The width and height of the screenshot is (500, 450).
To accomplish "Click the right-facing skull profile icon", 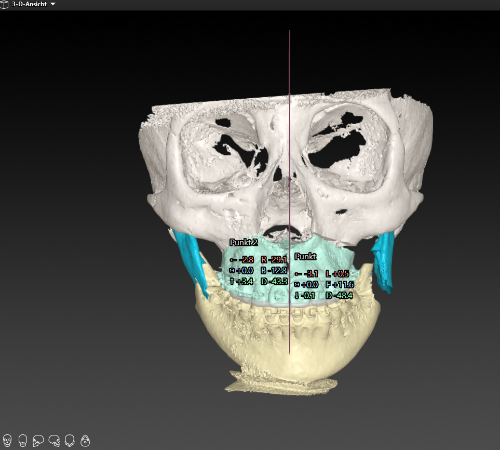I will click(x=54, y=441).
